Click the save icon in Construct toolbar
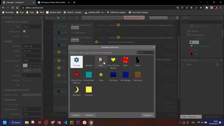The height and width of the screenshot is (126, 224). 58,18
